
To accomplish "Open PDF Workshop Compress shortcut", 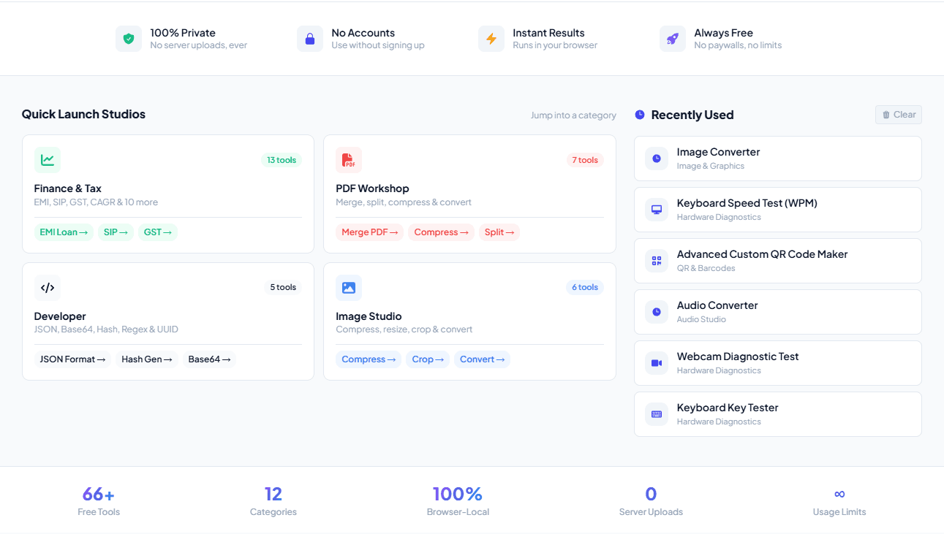I will pyautogui.click(x=441, y=232).
